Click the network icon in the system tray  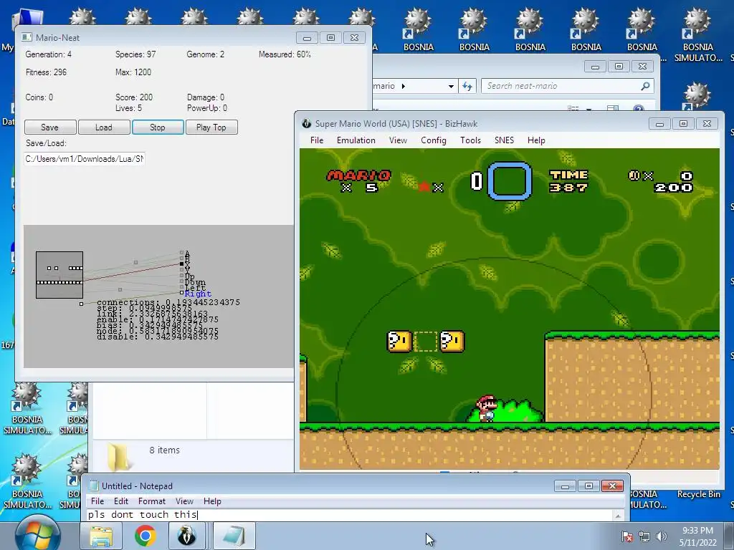644,536
